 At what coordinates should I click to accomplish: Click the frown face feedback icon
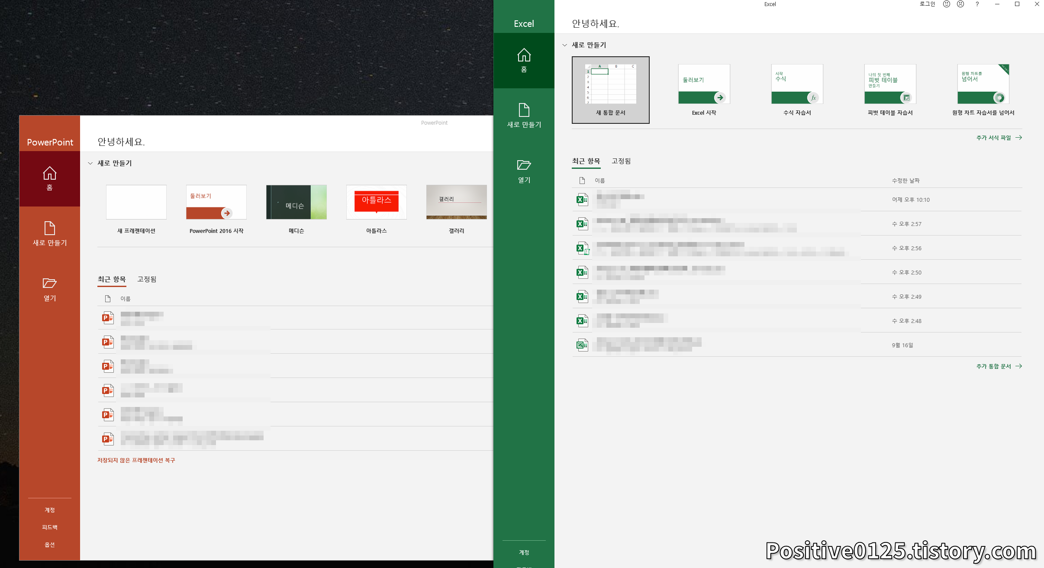point(960,4)
